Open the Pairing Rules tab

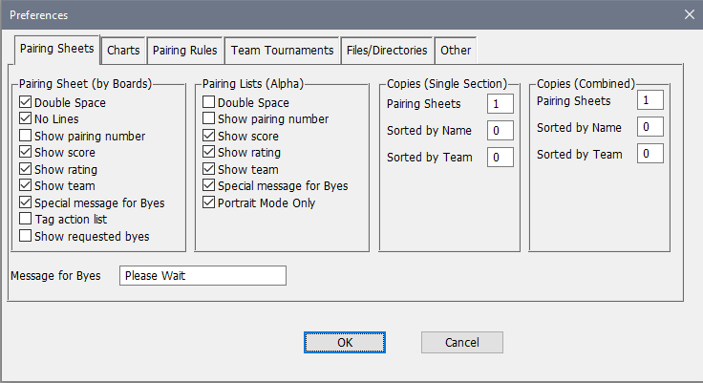(x=185, y=50)
